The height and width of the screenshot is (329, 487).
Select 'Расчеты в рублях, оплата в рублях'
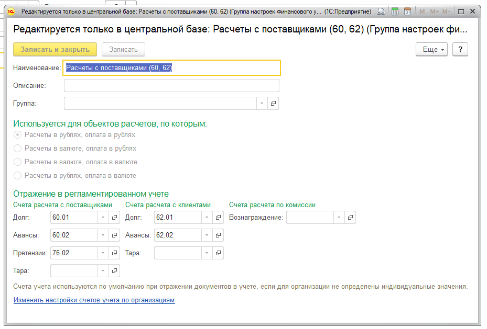18,135
